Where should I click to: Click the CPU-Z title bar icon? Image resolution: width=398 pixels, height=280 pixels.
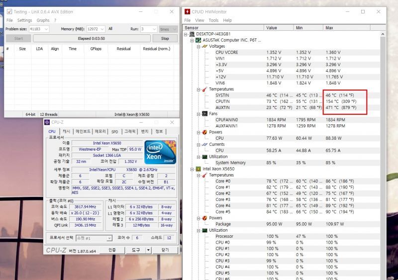point(47,122)
